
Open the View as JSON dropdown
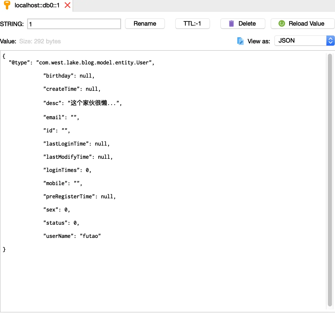tap(305, 41)
